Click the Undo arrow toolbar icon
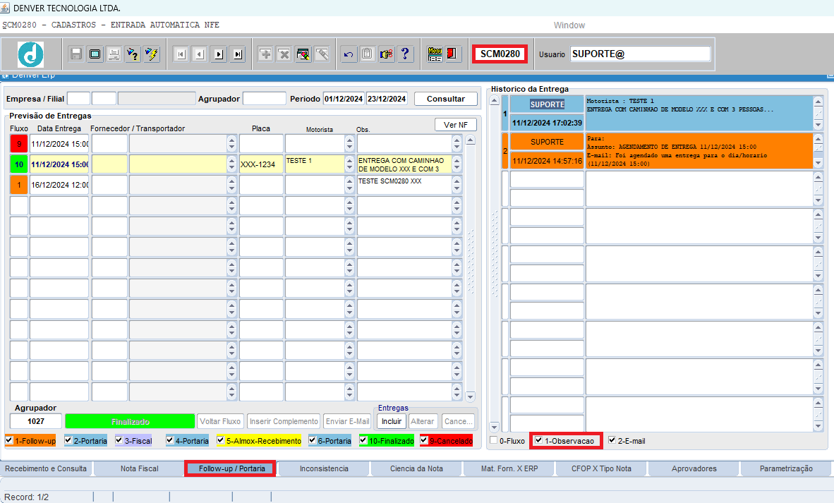The height and width of the screenshot is (503, 834). (349, 54)
